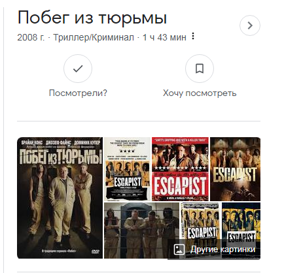Screen dimensions: 284x273
Task: Open the three-dot options menu
Action: 193,36
